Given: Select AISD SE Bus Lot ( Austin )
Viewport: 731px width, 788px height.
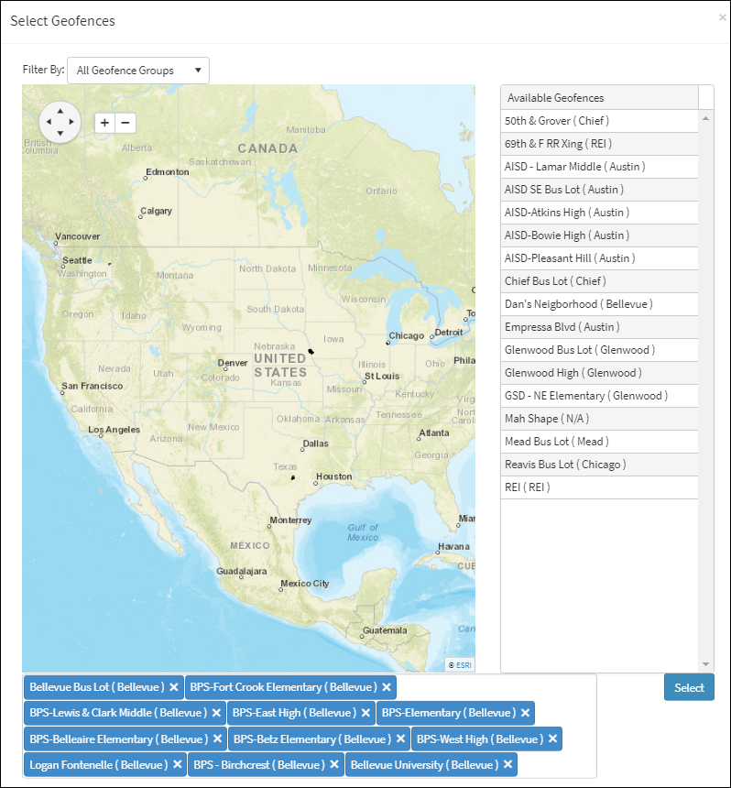Looking at the screenshot, I should point(599,190).
